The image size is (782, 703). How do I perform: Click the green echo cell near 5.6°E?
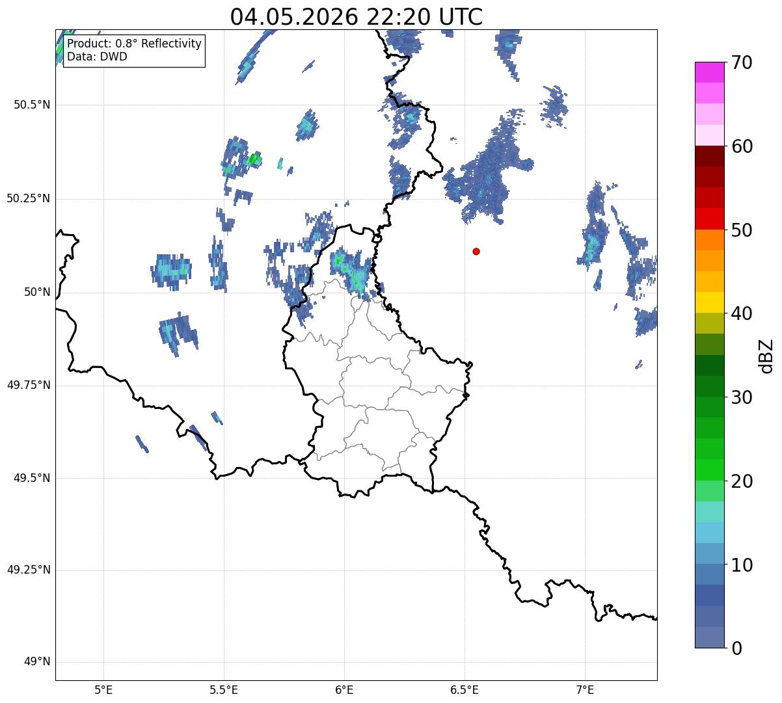click(x=254, y=158)
